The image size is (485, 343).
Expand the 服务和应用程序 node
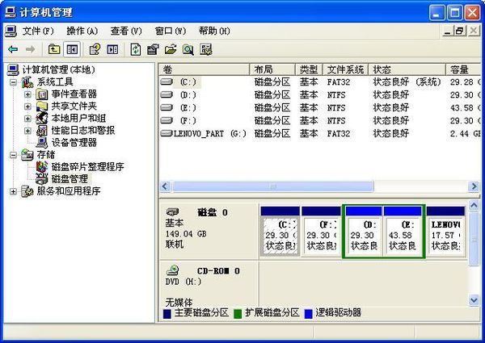[15, 191]
